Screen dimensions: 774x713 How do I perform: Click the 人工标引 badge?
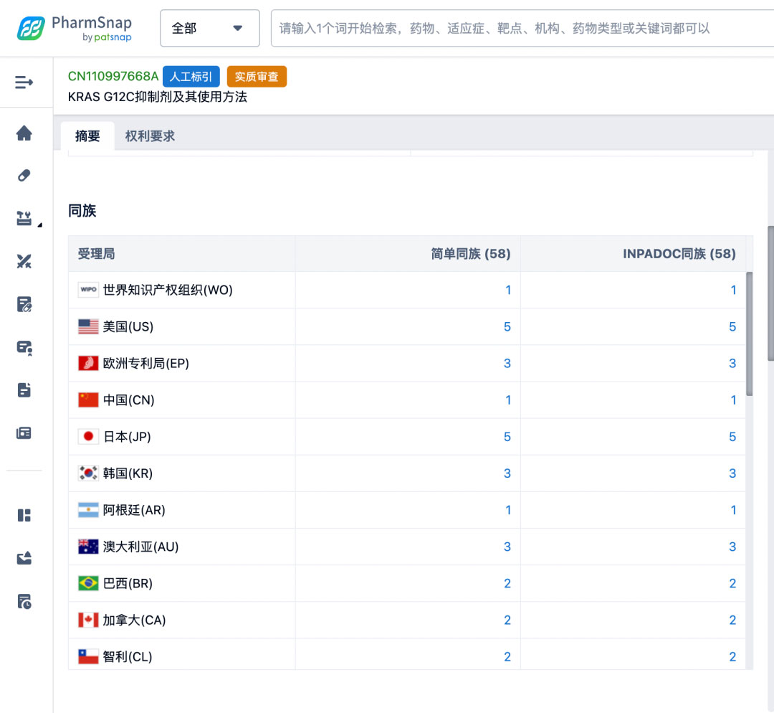(191, 77)
